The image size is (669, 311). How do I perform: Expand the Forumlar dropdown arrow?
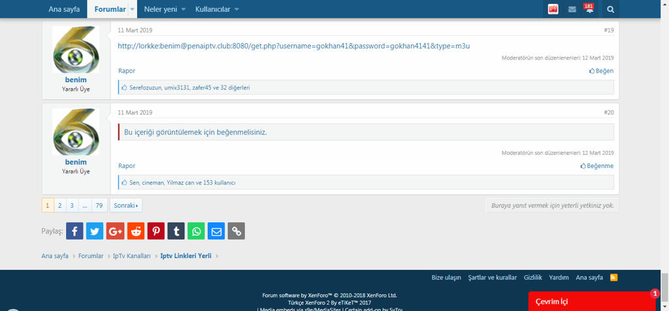pos(133,9)
